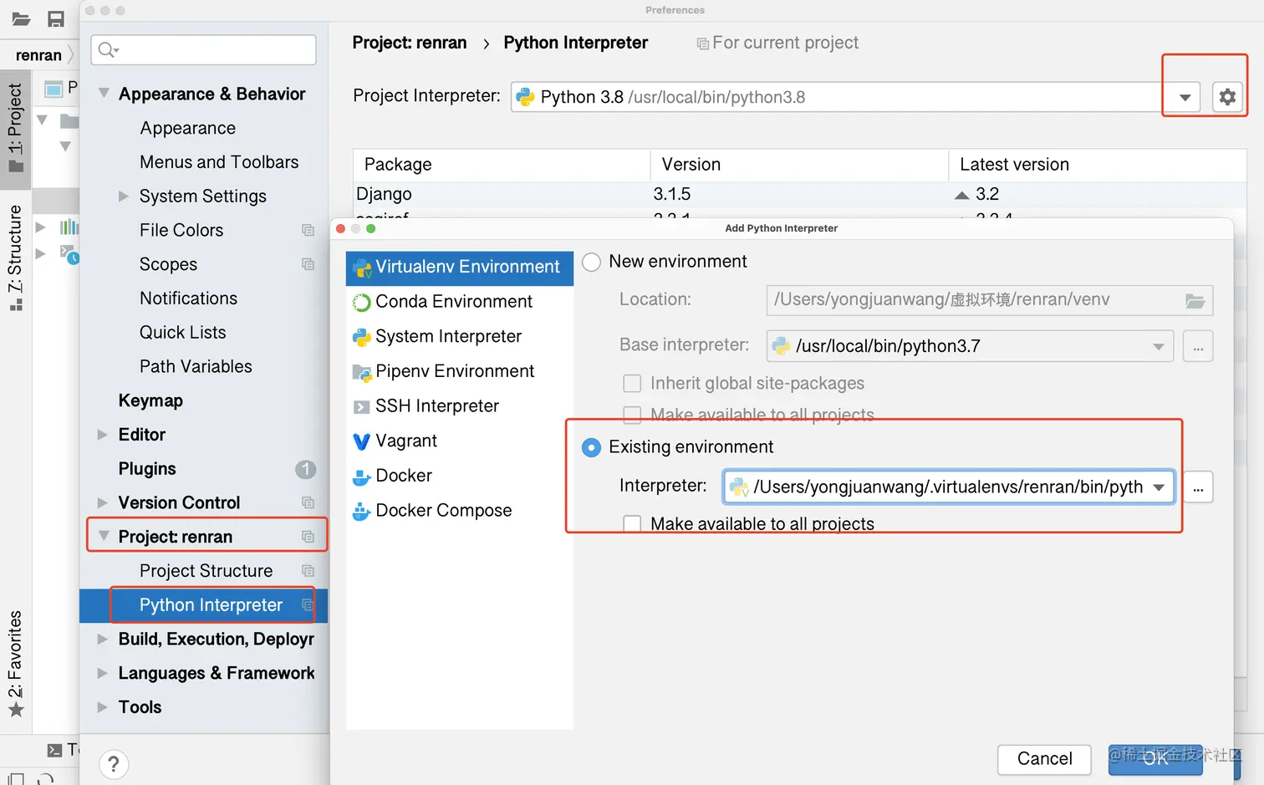Choose Pipenv Environment option
Viewport: 1264px width, 785px height.
click(459, 371)
